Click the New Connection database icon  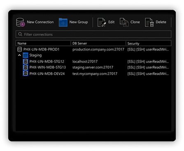point(20,22)
